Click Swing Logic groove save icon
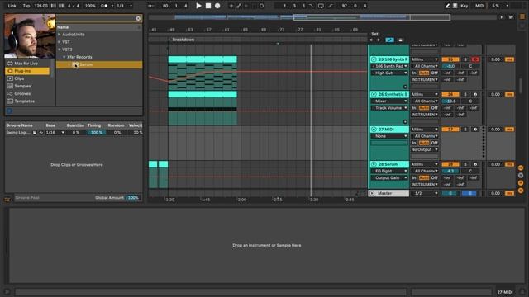 click(35, 133)
